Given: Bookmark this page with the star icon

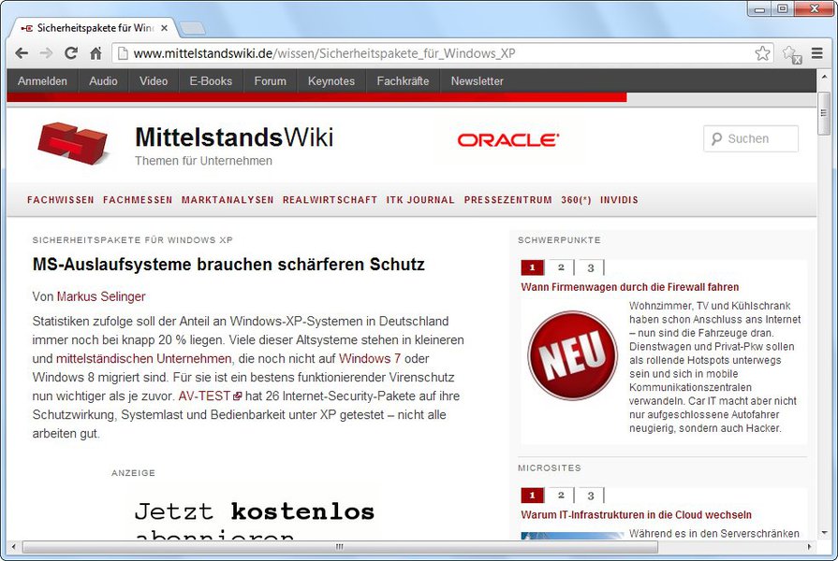Looking at the screenshot, I should click(762, 53).
